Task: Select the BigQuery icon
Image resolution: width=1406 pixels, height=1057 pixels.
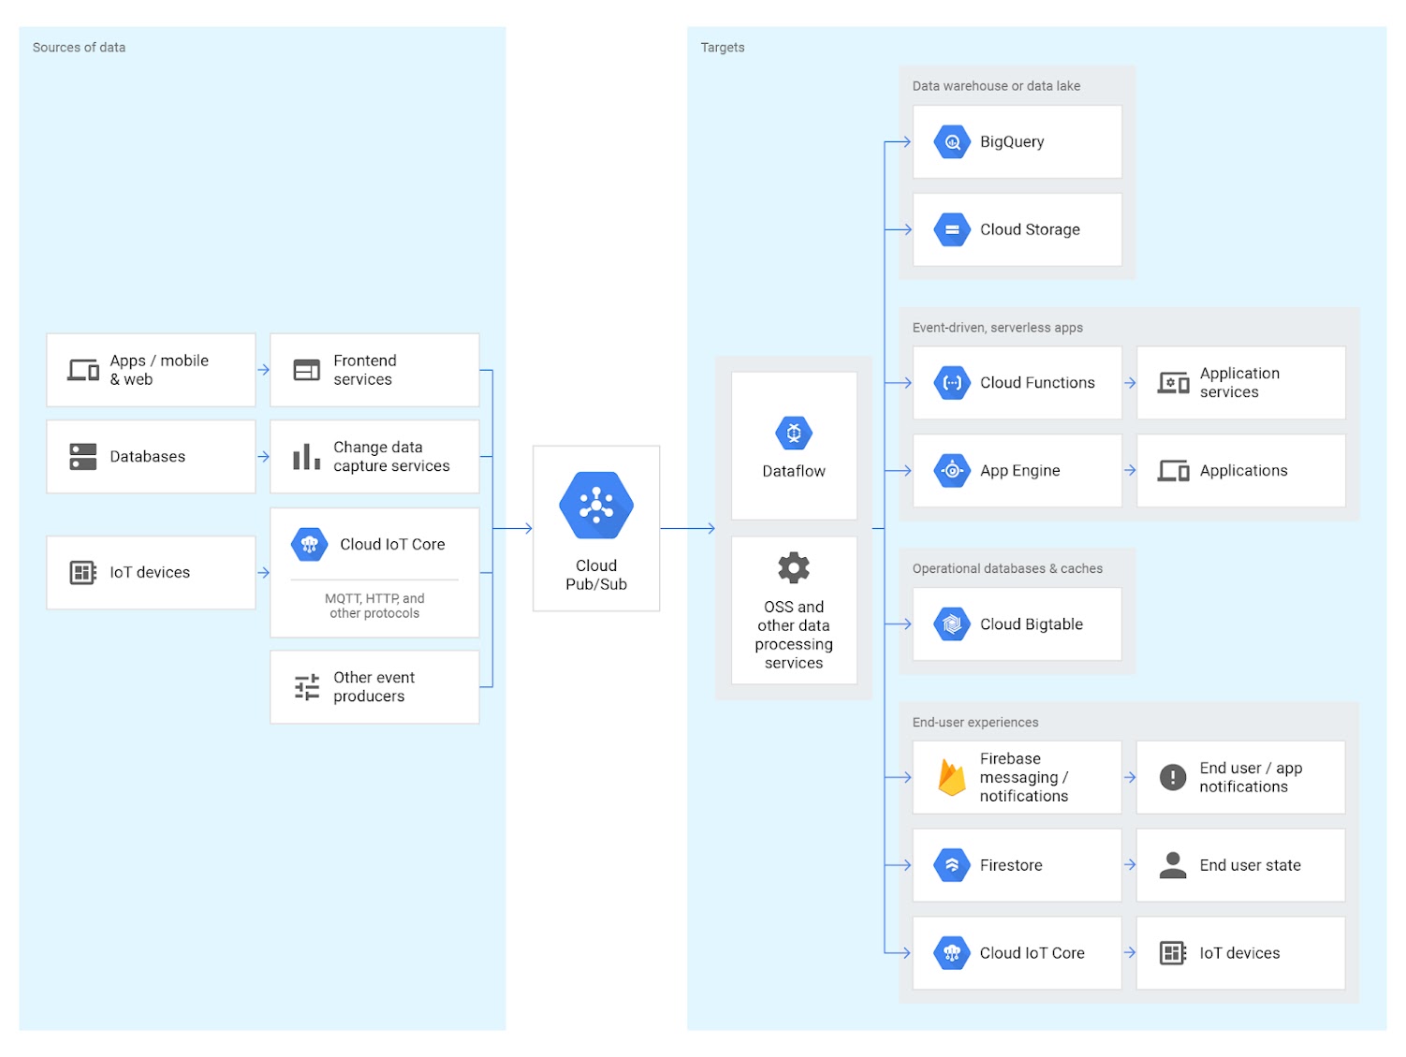Action: [x=952, y=142]
